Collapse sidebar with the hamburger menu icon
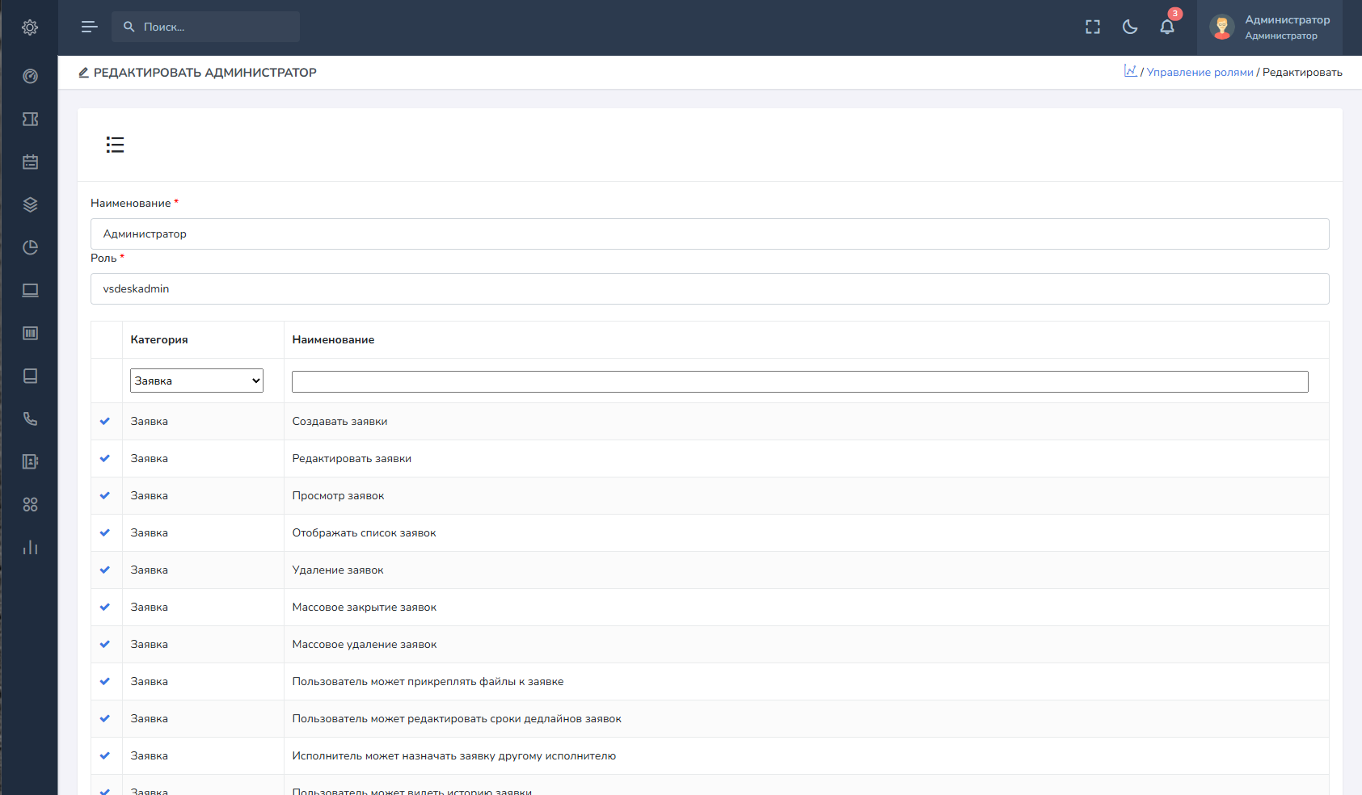1362x795 pixels. tap(89, 27)
